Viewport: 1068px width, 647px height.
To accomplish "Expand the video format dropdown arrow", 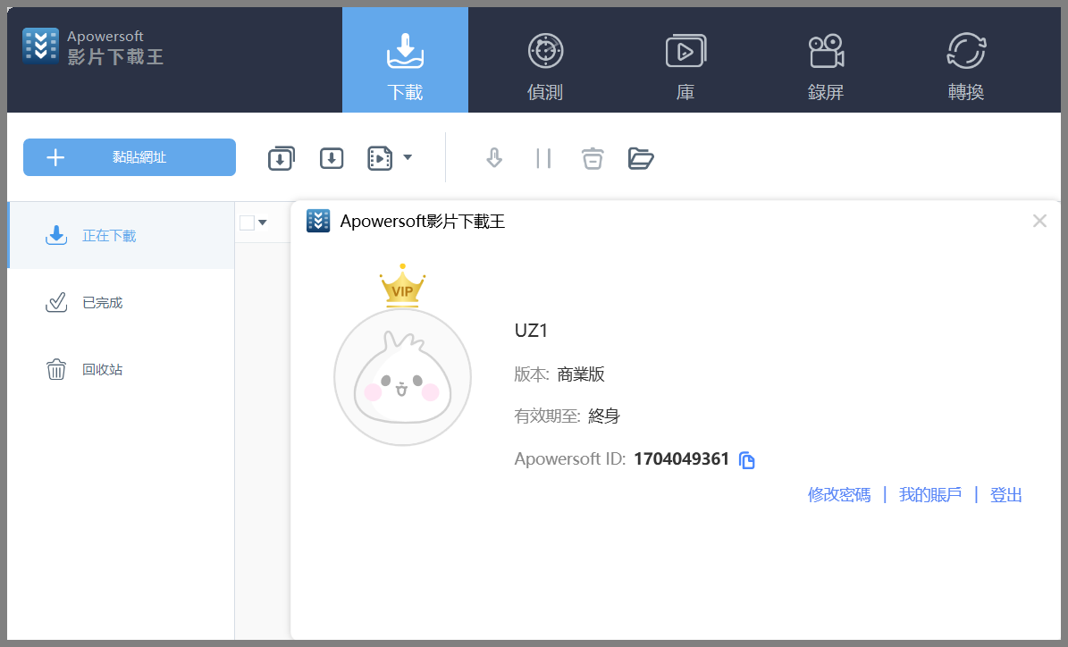I will (x=408, y=157).
